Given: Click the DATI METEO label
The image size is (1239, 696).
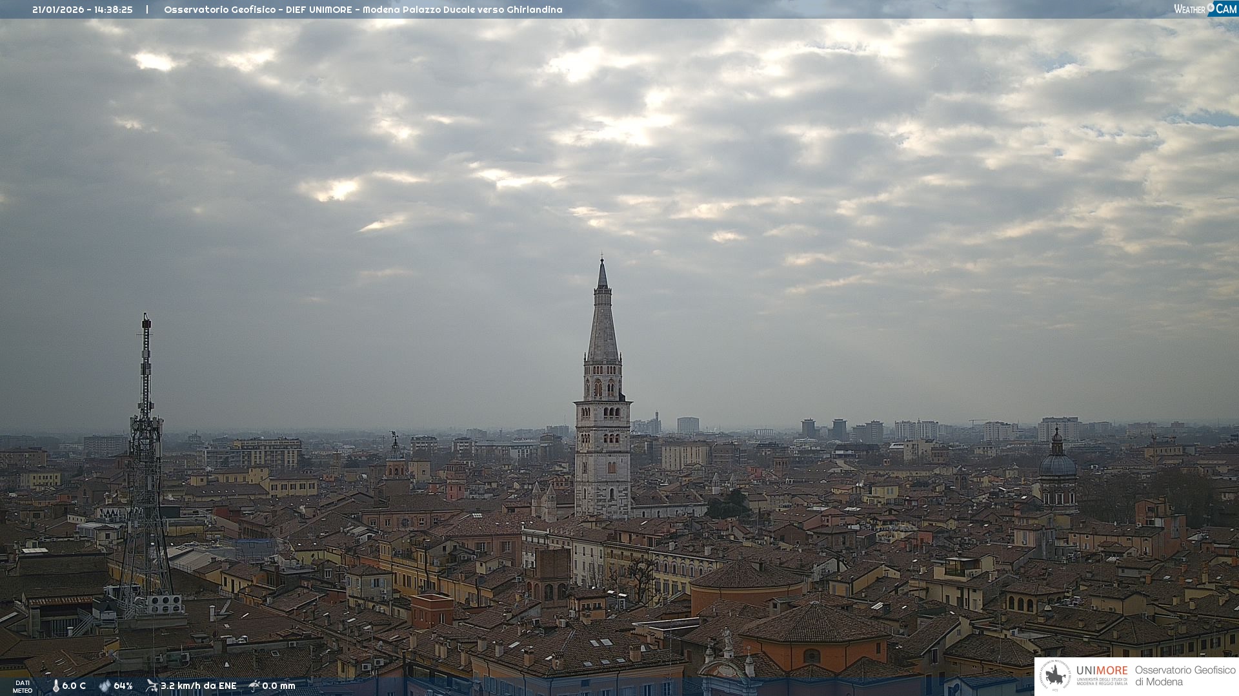Looking at the screenshot, I should click(x=23, y=686).
